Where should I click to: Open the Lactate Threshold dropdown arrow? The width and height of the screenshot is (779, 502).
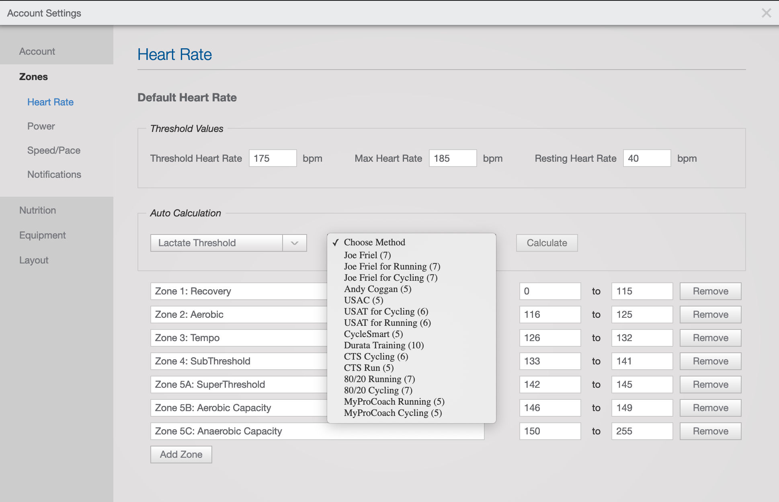click(295, 243)
